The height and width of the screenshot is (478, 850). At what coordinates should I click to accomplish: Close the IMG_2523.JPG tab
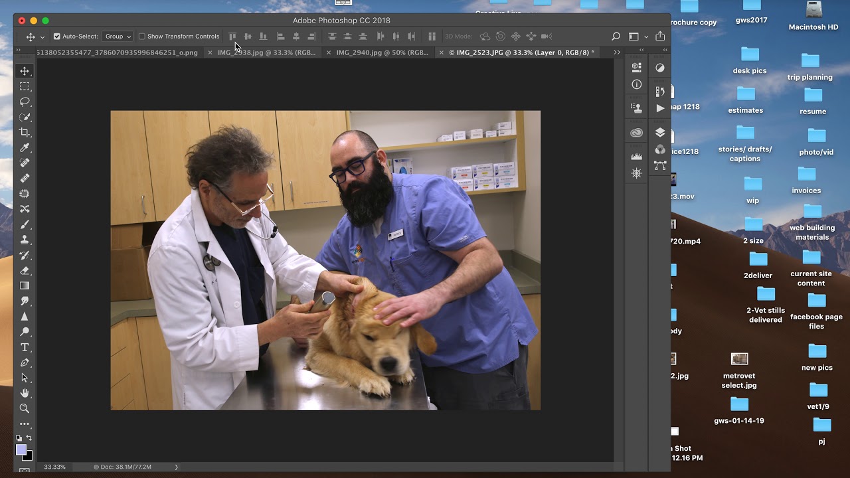point(442,52)
